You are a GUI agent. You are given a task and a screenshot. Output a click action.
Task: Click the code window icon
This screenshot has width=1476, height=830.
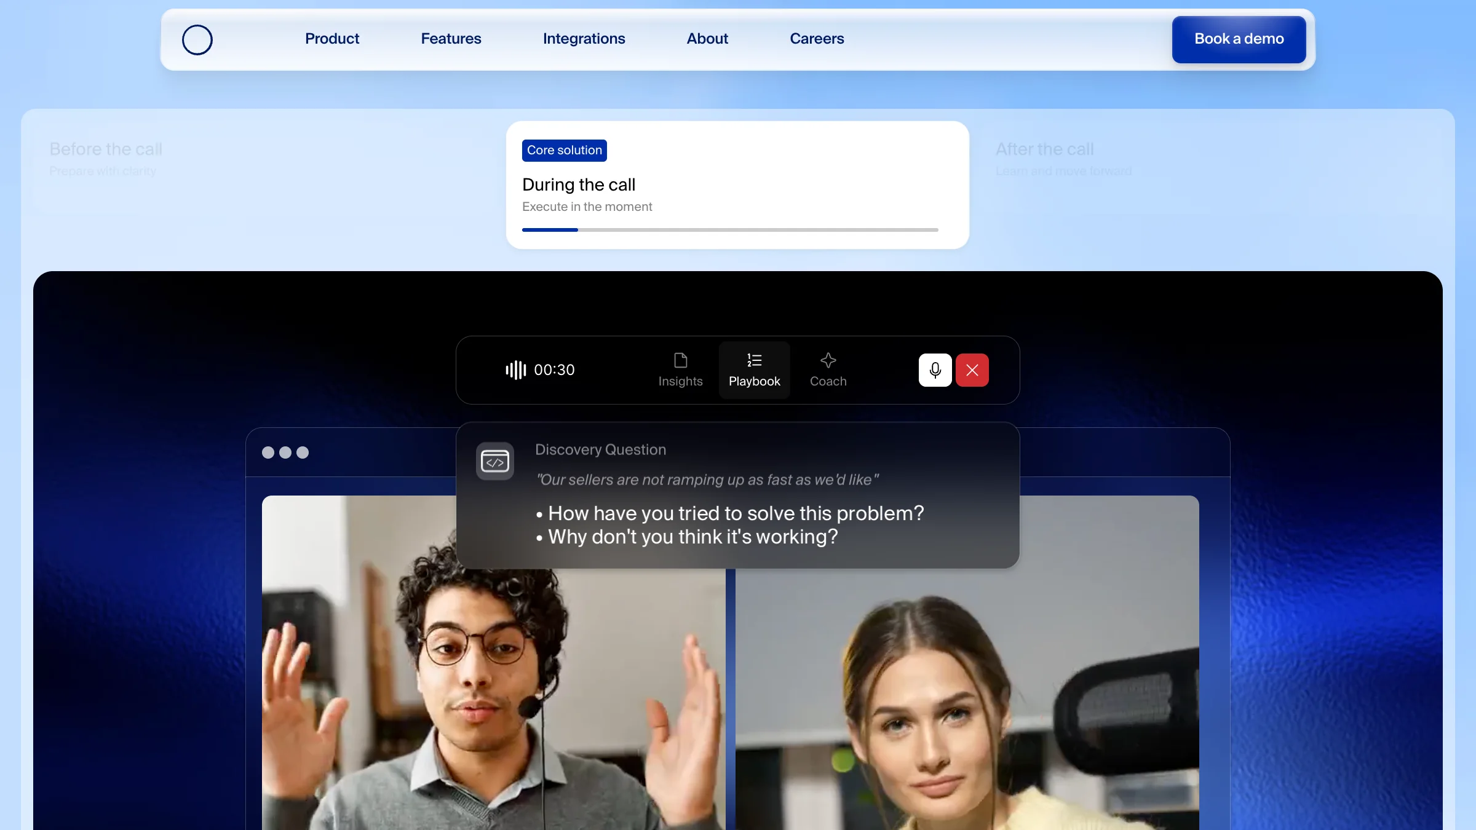tap(495, 461)
